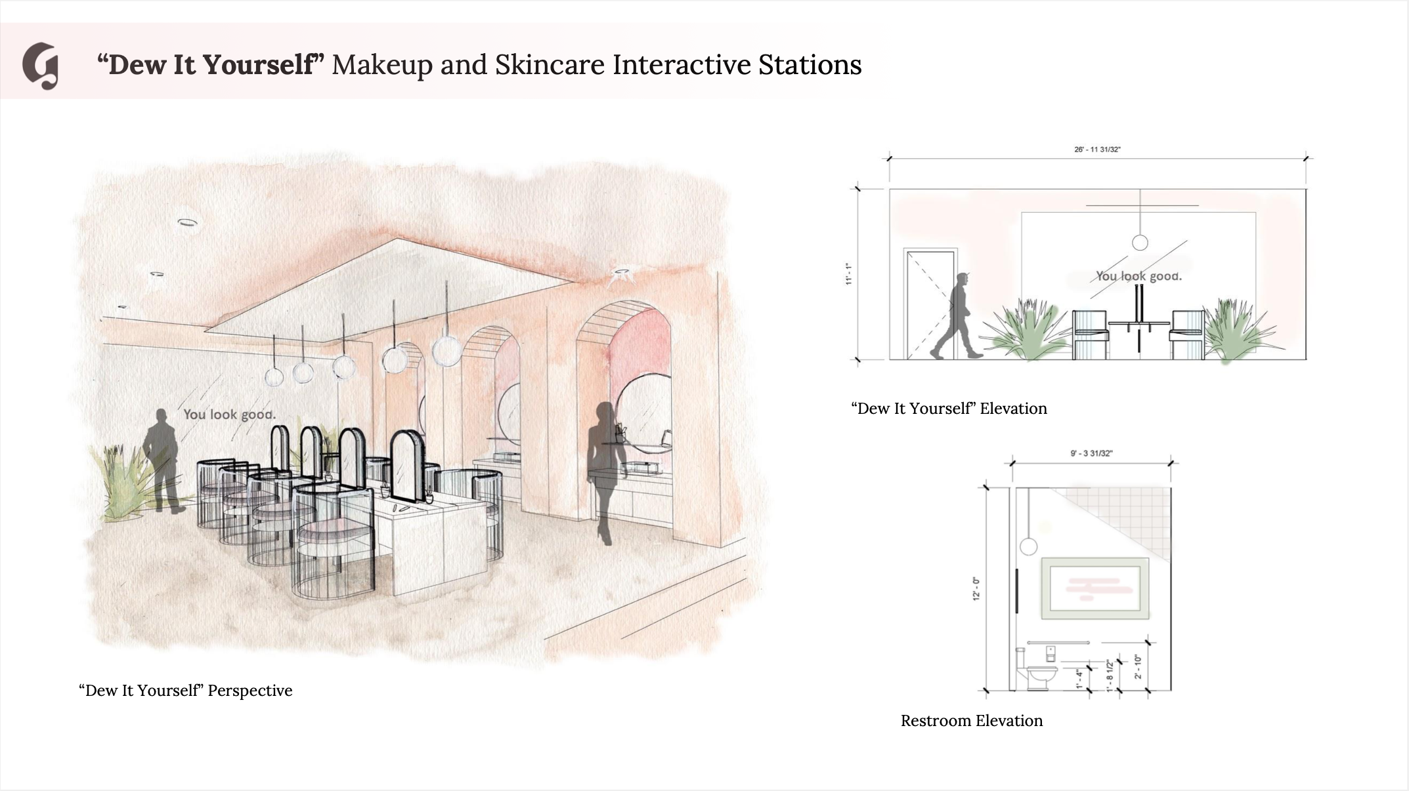Click the 12' - 0" restroom height dimension
Viewport: 1409px width, 791px height.
(976, 589)
